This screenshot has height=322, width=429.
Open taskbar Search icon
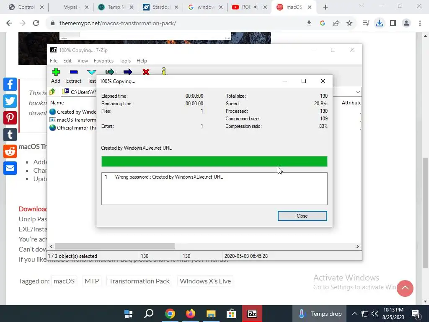[x=149, y=314]
